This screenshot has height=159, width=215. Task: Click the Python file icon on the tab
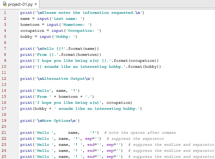[4, 4]
